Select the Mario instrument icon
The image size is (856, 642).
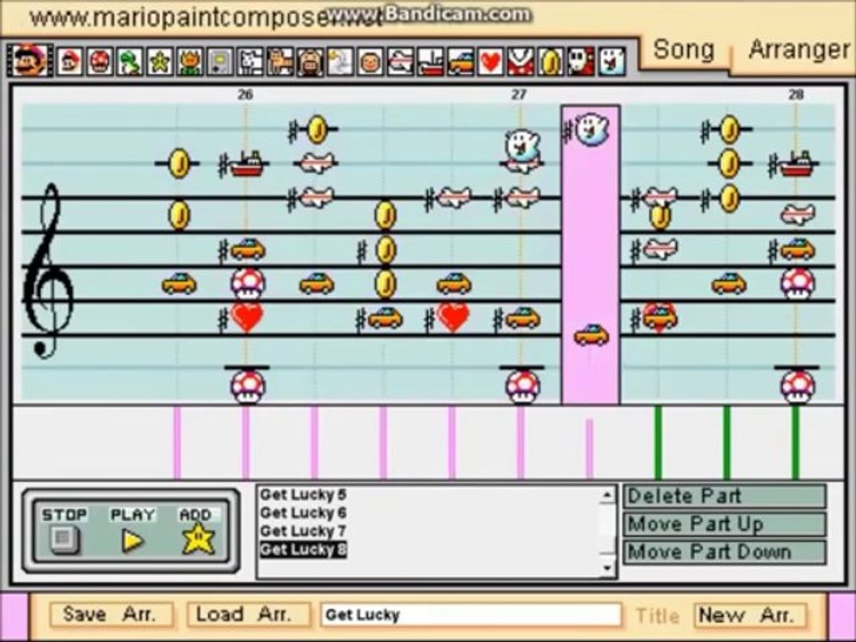click(x=70, y=62)
